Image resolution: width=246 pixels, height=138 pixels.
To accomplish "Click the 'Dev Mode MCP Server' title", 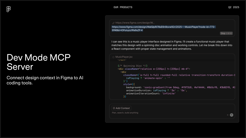I will click(x=39, y=62).
